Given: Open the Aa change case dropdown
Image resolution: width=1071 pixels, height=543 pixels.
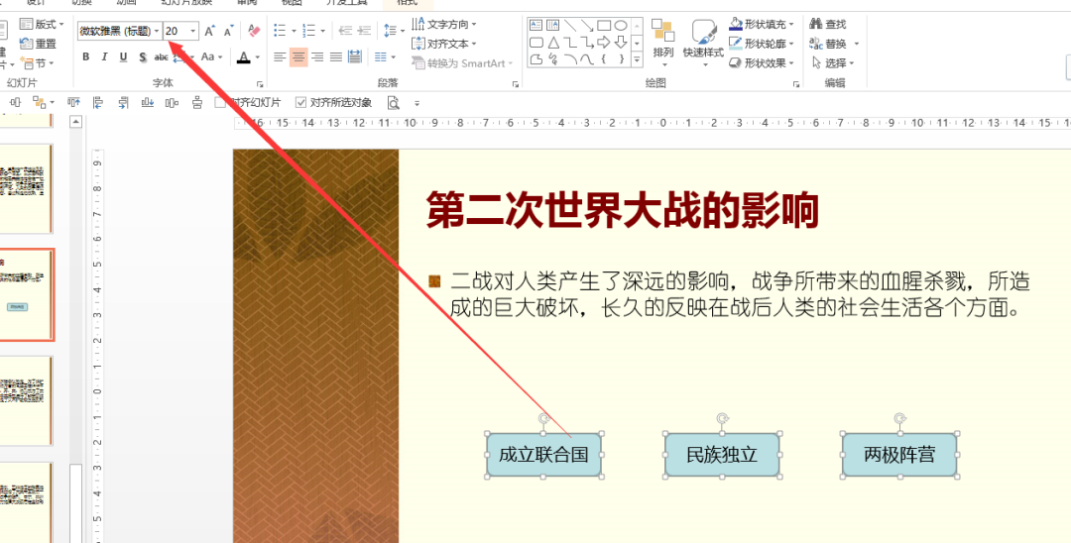Looking at the screenshot, I should click(212, 57).
